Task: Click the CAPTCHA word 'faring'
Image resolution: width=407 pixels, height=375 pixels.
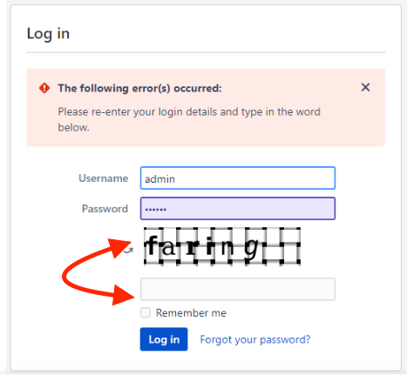Action: 202,247
